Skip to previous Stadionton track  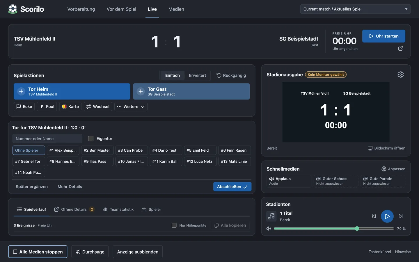point(374,216)
